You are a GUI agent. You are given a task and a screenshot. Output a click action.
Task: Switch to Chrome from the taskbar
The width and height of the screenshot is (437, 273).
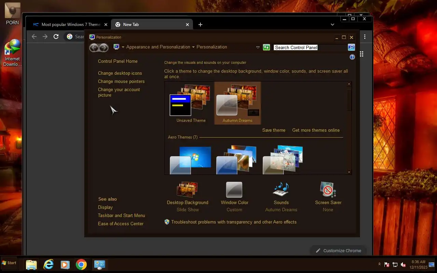81,264
